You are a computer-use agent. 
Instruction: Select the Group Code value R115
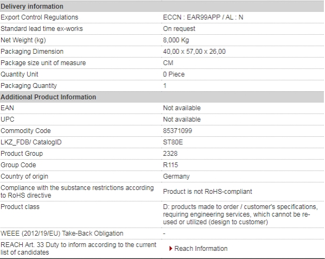tap(170, 165)
